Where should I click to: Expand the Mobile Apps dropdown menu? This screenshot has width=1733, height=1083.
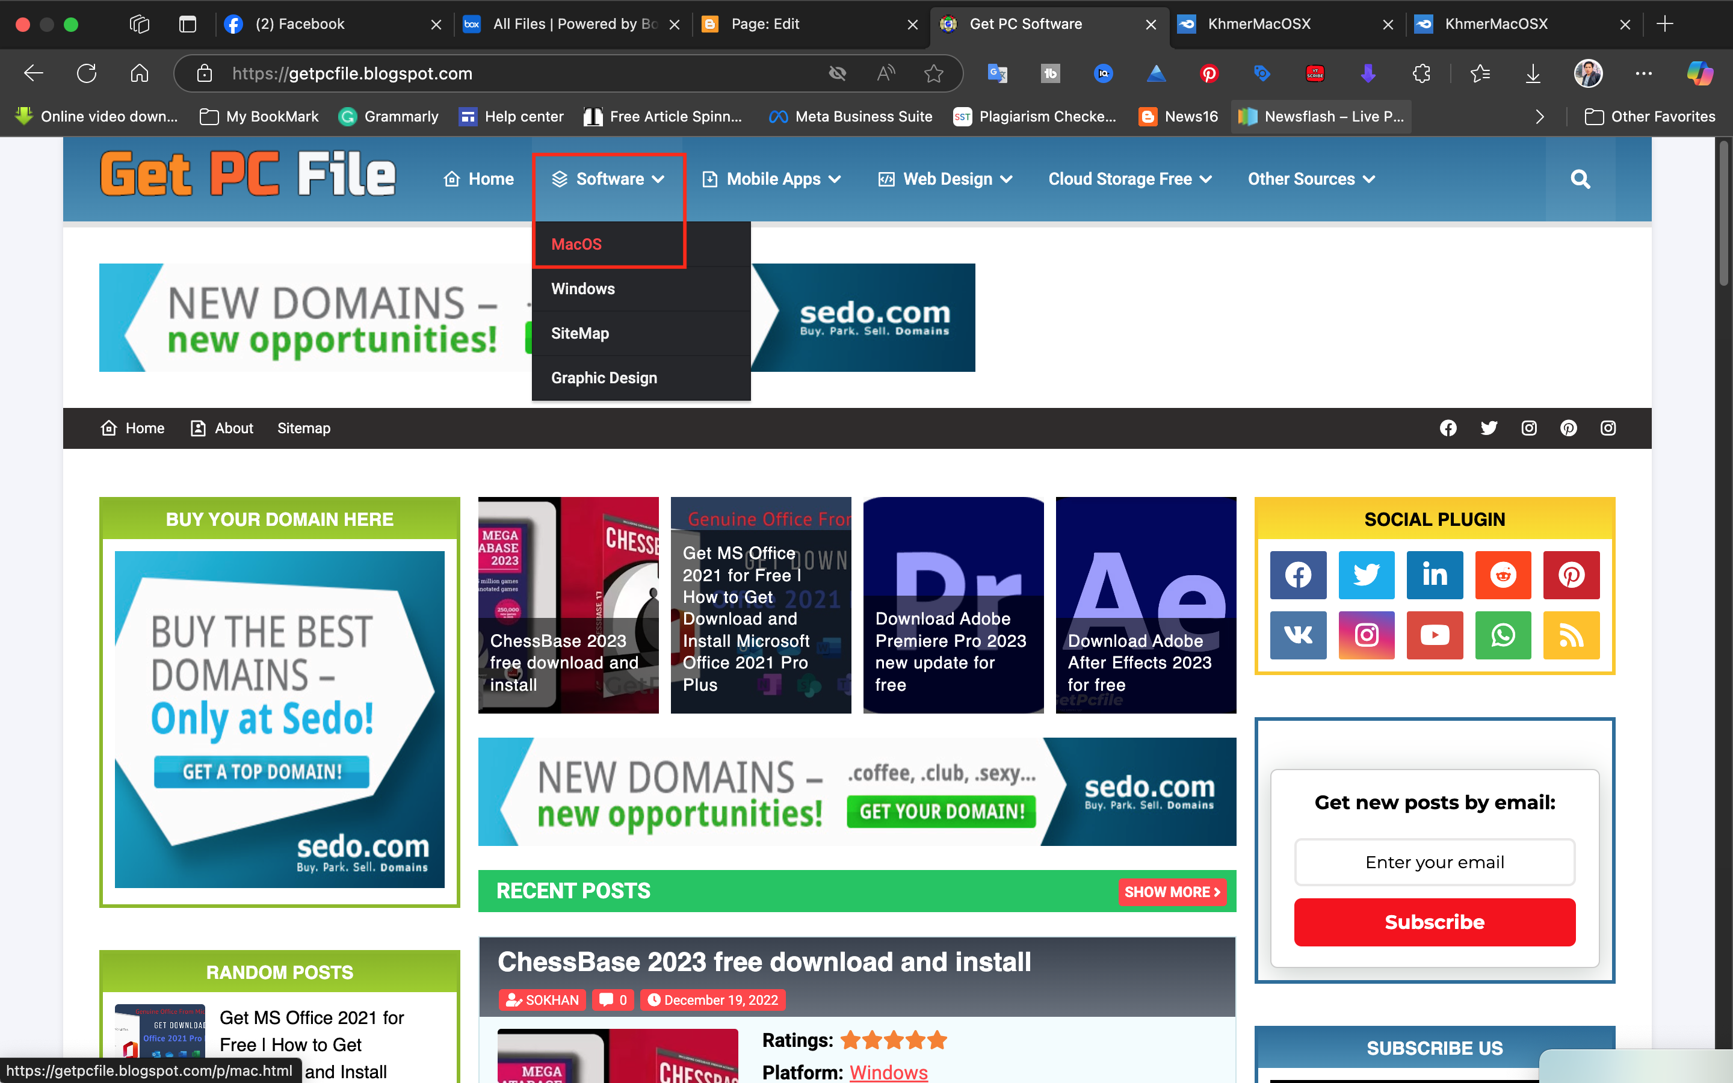[773, 179]
